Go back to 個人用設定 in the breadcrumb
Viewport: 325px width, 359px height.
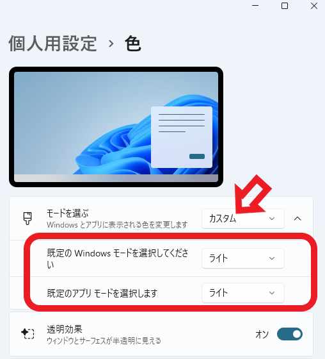point(53,44)
